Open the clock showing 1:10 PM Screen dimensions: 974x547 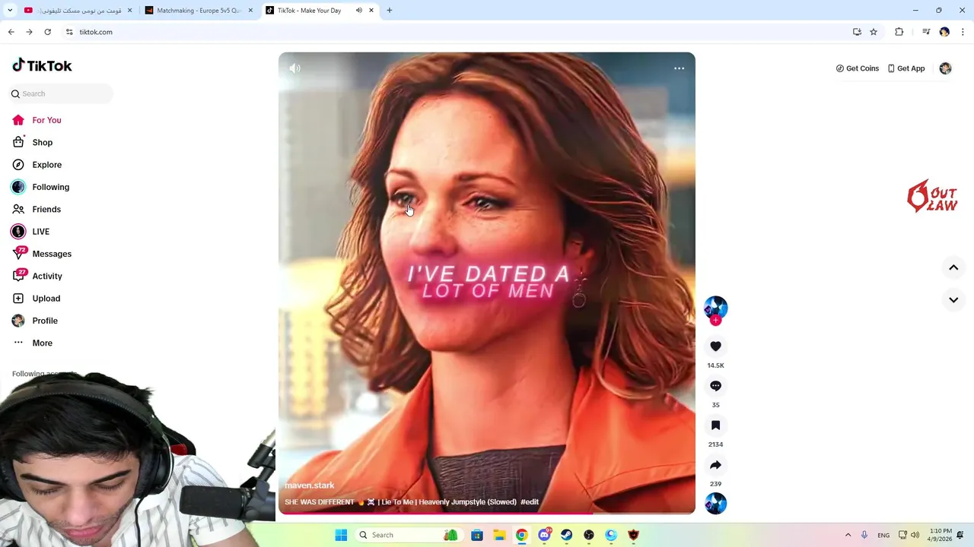click(x=941, y=535)
